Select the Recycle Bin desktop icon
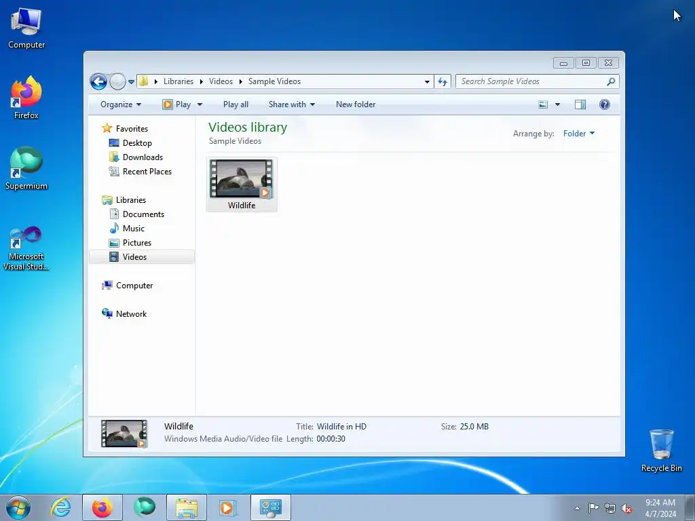 click(661, 450)
